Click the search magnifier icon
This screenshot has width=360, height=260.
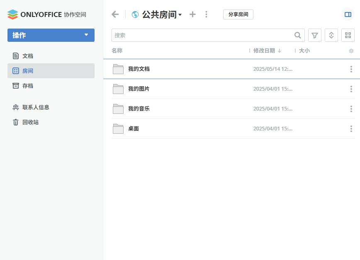297,35
